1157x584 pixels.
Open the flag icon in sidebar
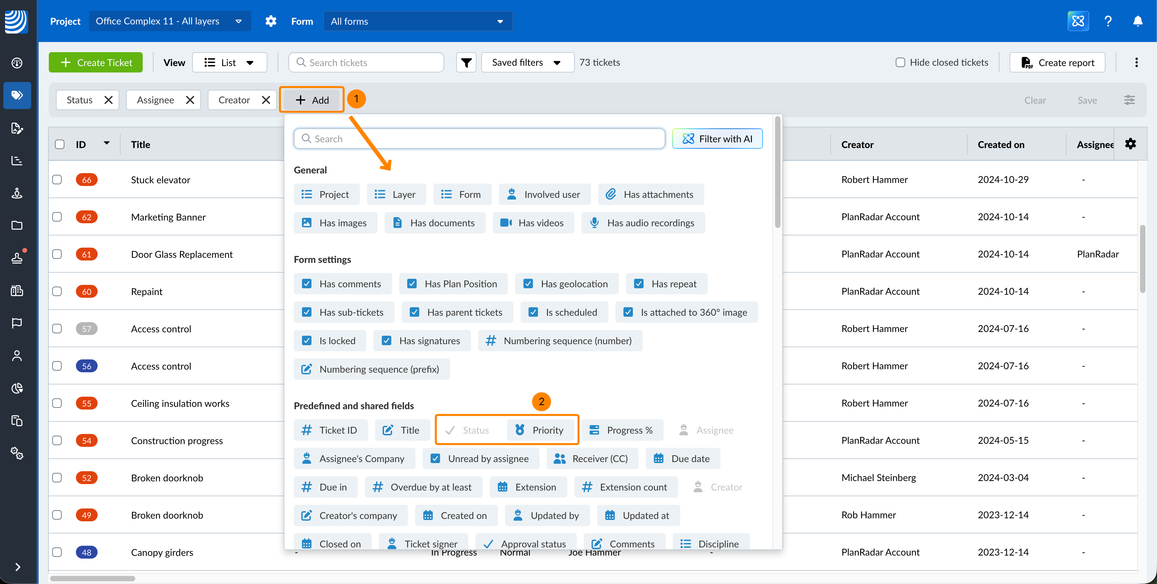coord(17,323)
